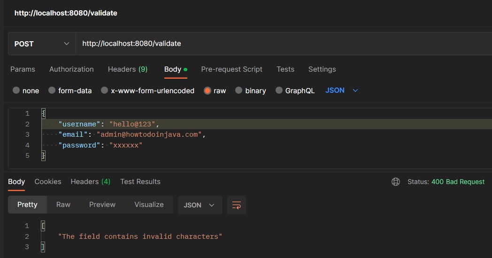Screen dimensions: 492x258
Task: Switch response to Preview view
Action: pos(102,205)
